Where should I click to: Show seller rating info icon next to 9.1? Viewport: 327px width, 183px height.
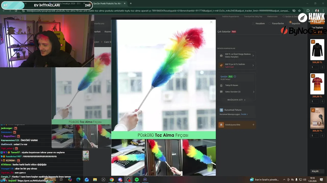point(235,77)
